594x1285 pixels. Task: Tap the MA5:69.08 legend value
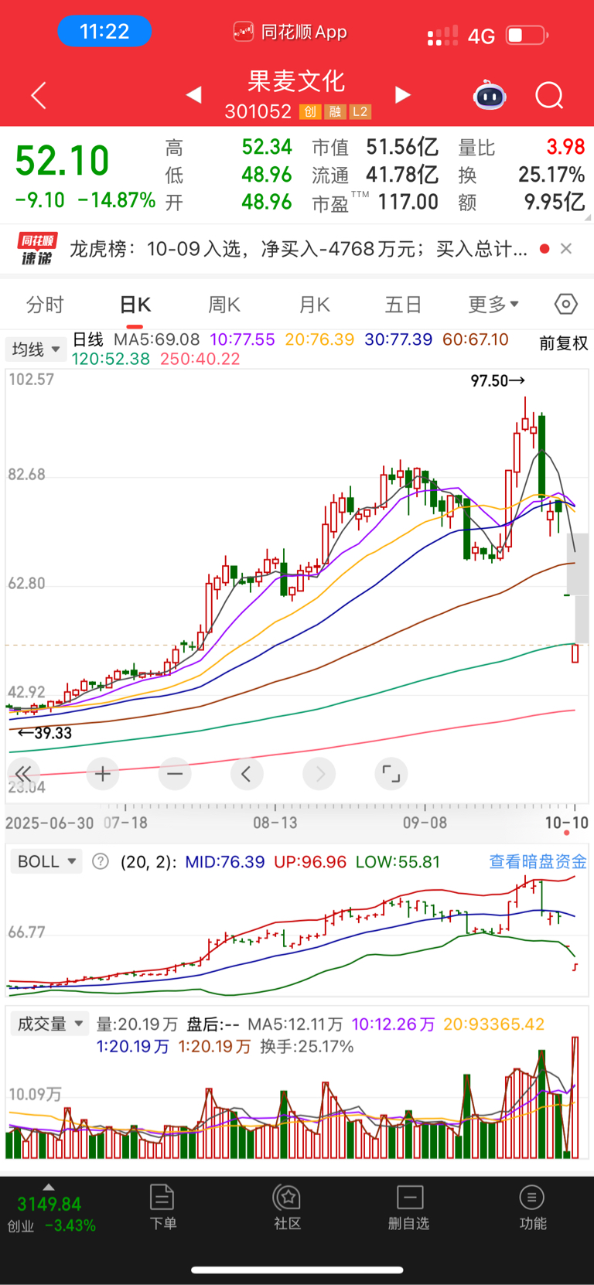click(x=157, y=339)
